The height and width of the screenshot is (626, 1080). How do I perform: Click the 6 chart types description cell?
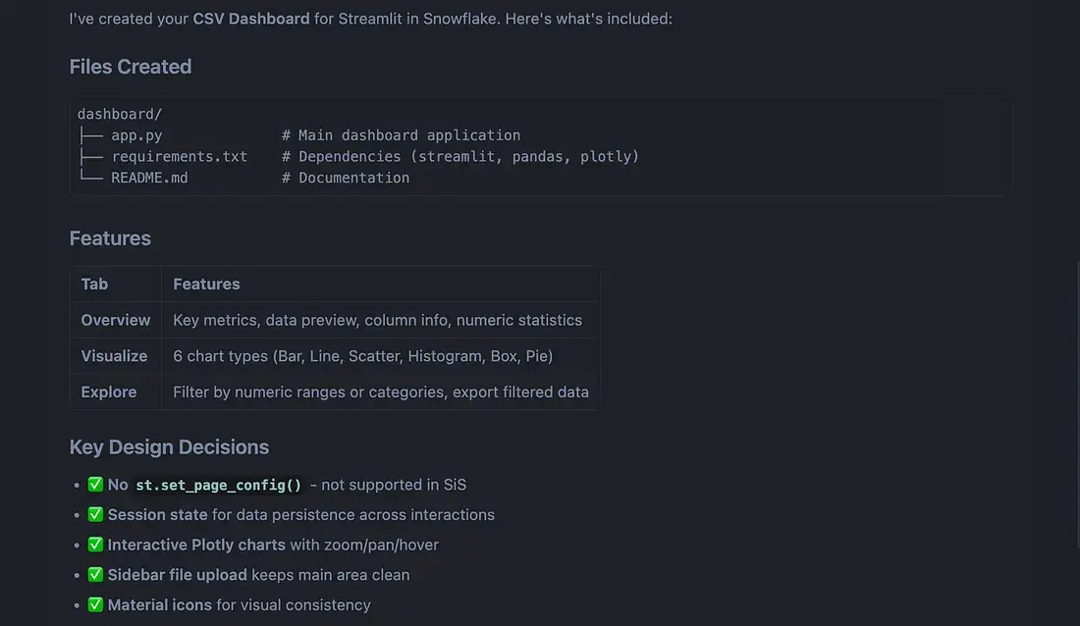pos(362,356)
